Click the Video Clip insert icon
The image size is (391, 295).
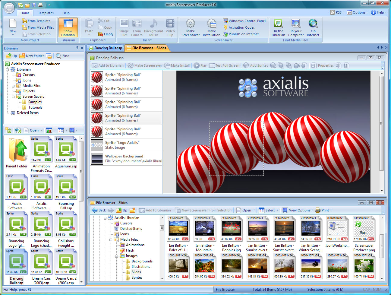pyautogui.click(x=170, y=27)
